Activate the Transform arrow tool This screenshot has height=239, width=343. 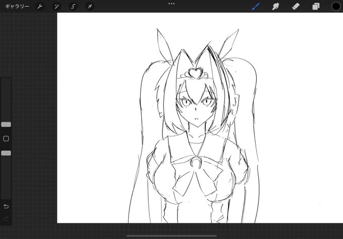pyautogui.click(x=90, y=7)
